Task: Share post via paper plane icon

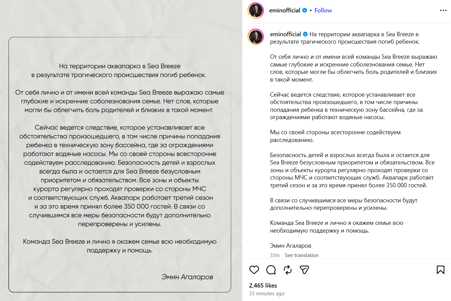Action: (x=304, y=270)
